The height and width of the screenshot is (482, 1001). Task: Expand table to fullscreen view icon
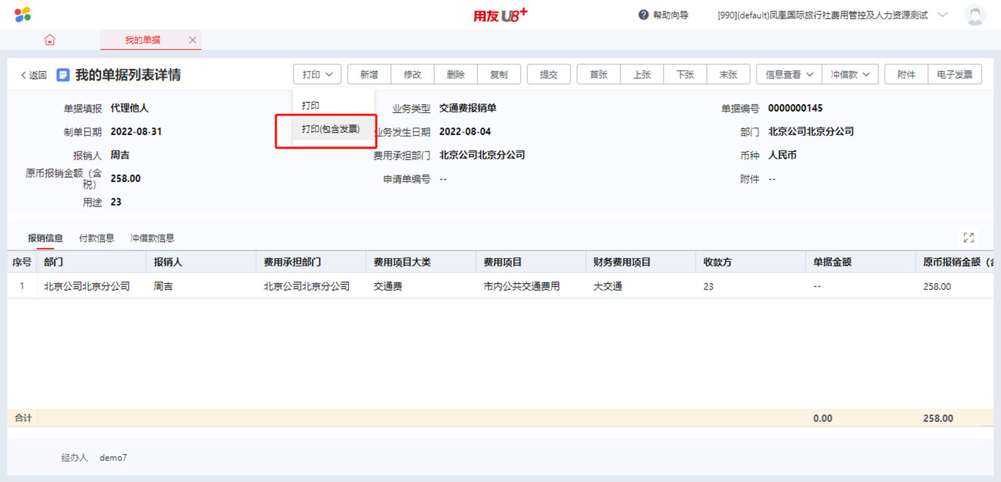pos(968,238)
